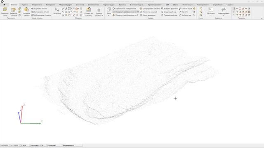Click Переместить изображение tool
Viewport: 264px width, 148px height.
124,9
